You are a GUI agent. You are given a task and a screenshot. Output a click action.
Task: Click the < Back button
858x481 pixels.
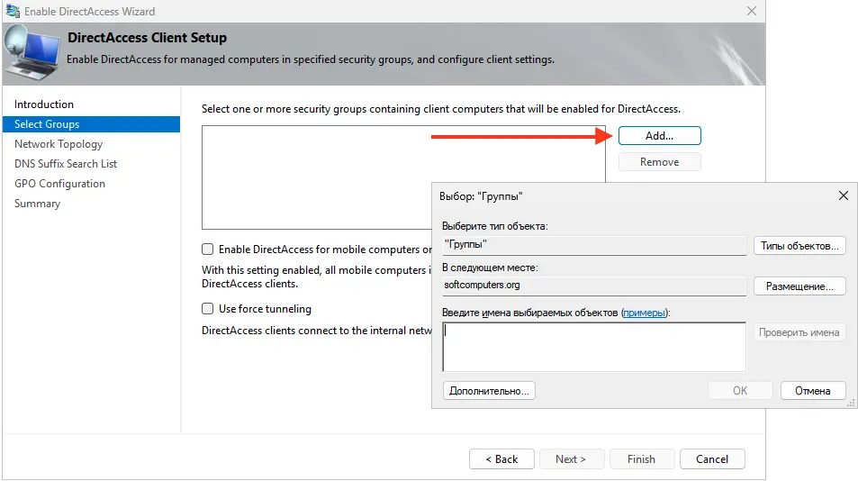tap(501, 458)
